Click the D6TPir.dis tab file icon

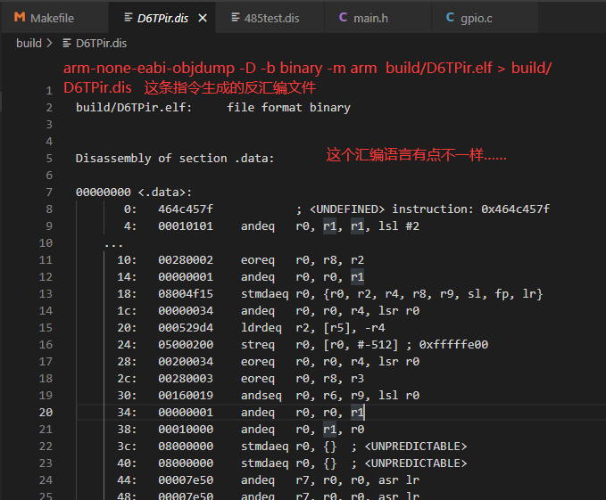(x=129, y=17)
